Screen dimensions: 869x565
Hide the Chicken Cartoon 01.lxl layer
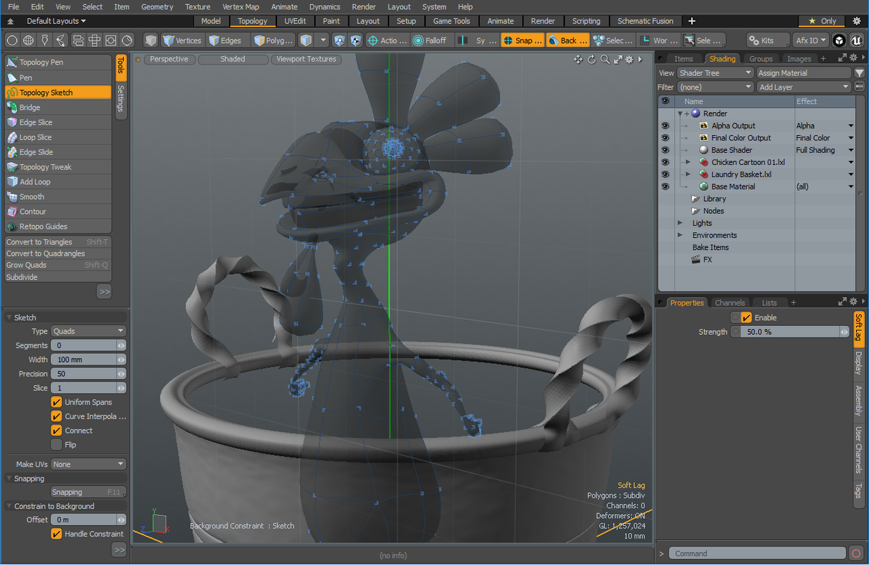pos(665,162)
